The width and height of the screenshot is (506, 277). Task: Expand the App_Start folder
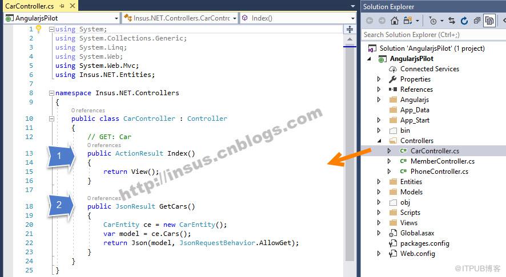click(x=379, y=120)
